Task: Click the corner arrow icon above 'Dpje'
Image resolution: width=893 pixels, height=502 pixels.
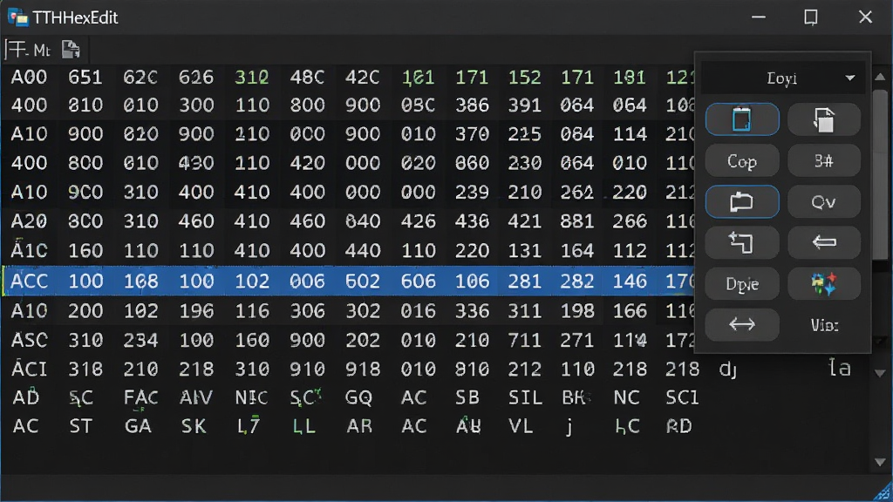Action: click(x=742, y=242)
